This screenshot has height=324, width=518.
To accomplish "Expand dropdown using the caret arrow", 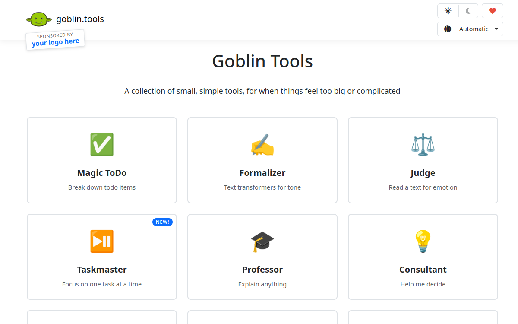I will click(x=496, y=29).
